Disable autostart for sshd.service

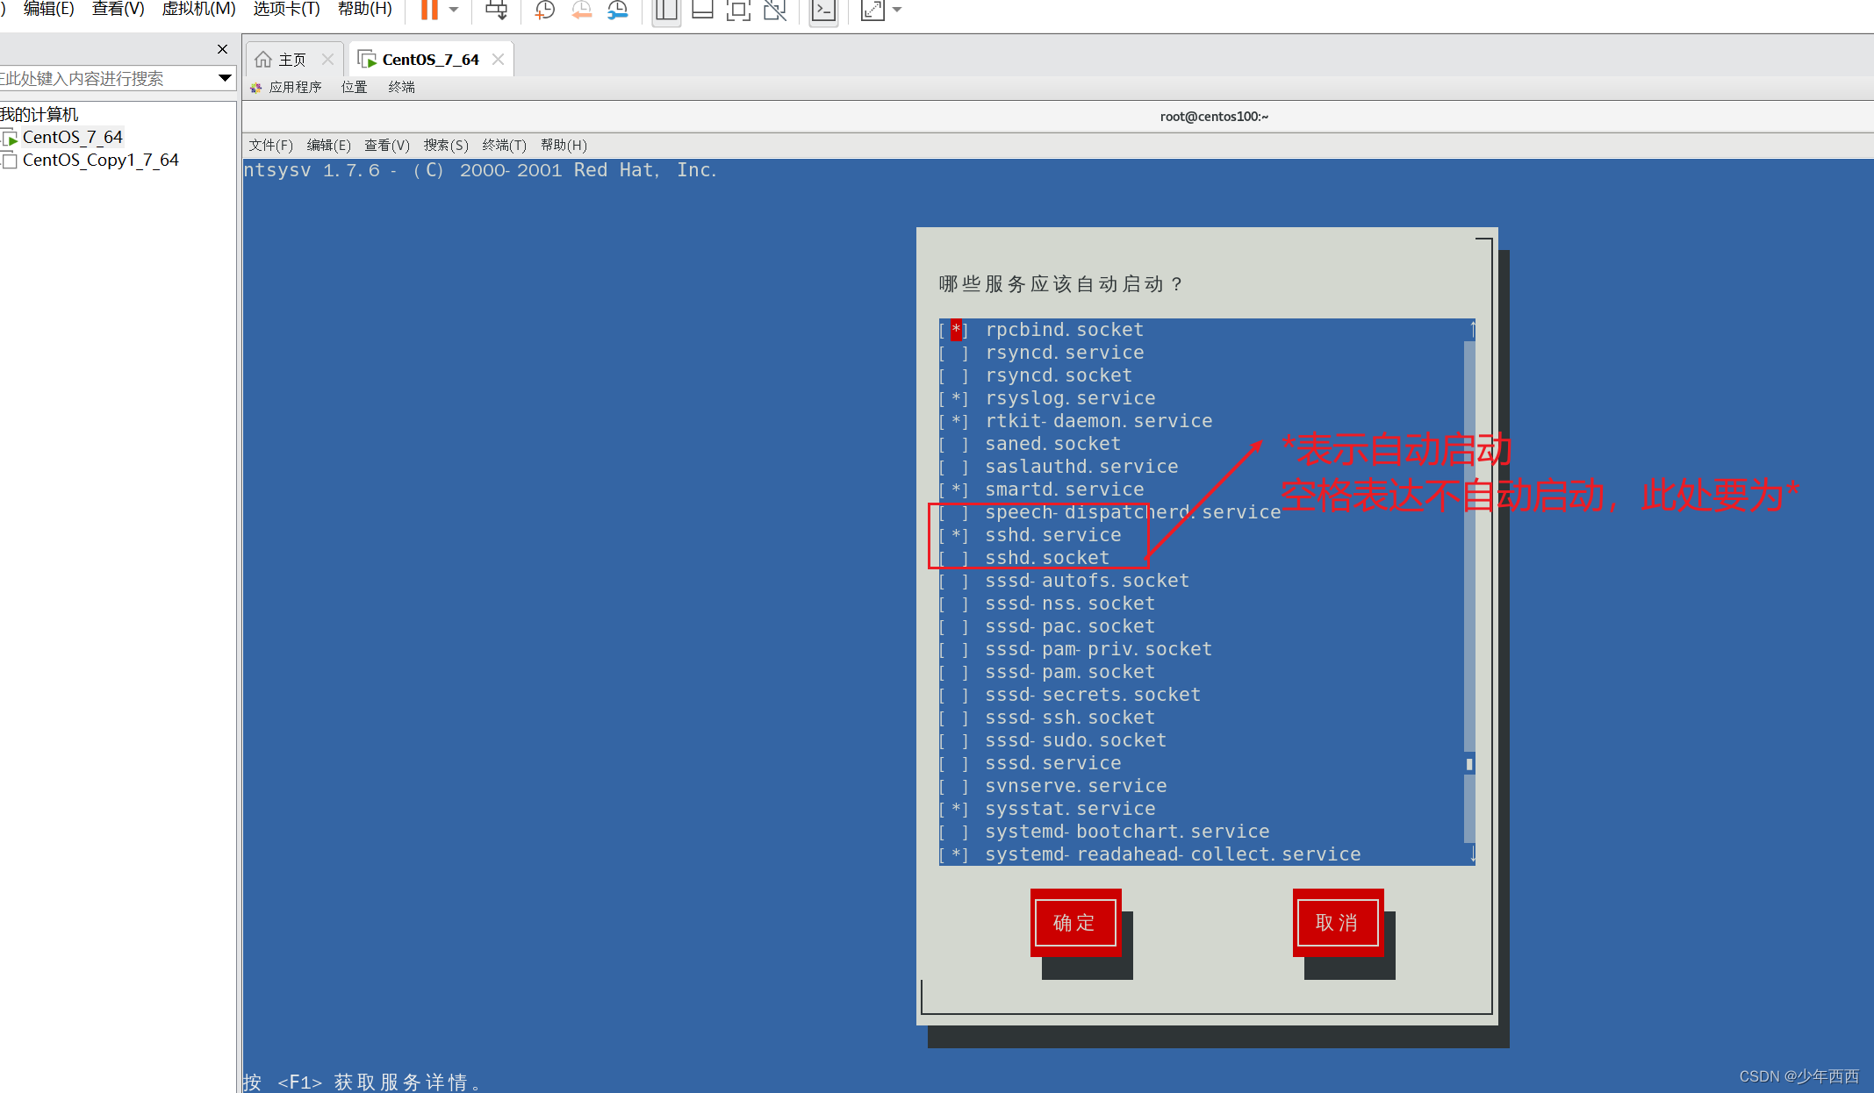(x=956, y=534)
